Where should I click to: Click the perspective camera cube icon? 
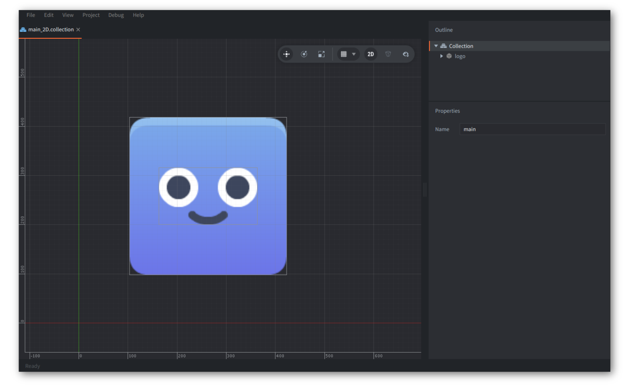388,54
